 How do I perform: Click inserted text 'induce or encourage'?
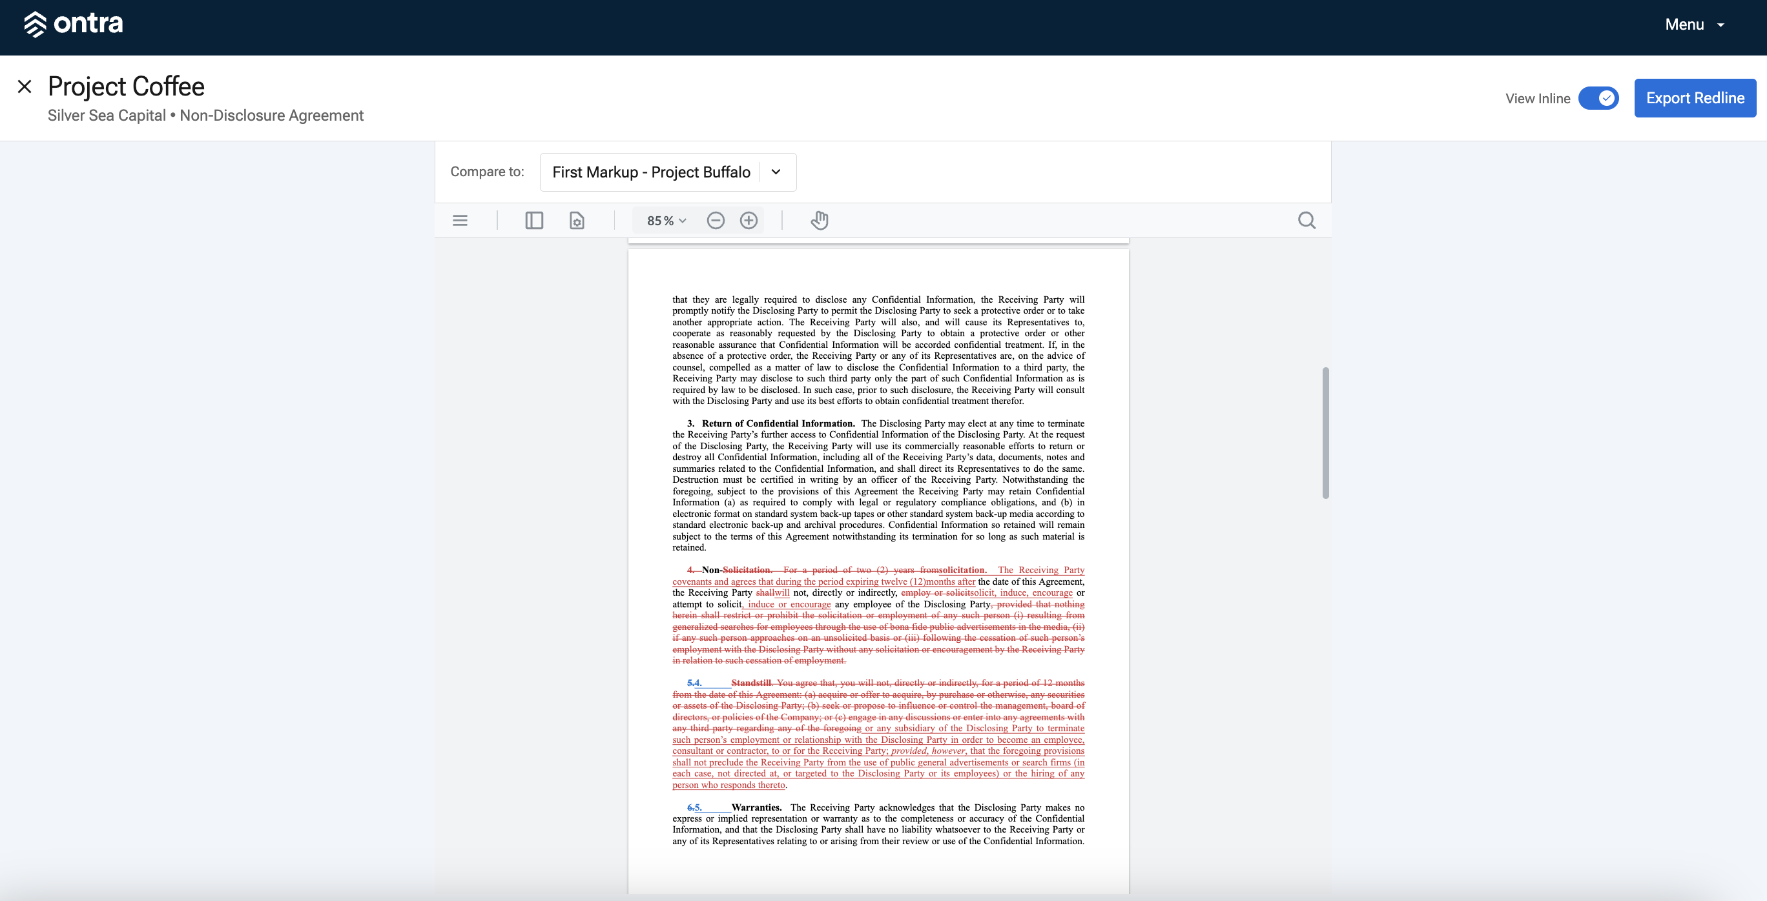pos(789,605)
